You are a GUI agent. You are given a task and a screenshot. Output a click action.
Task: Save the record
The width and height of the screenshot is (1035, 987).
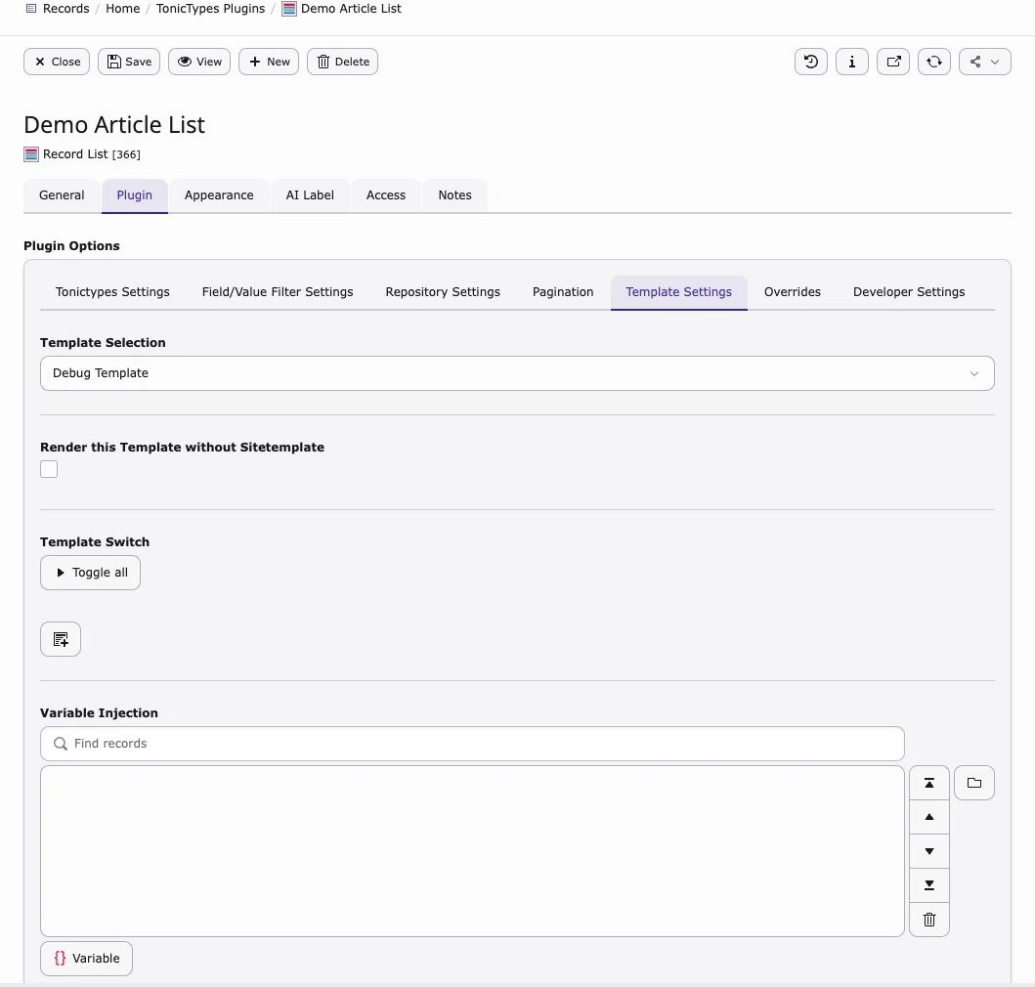[129, 62]
